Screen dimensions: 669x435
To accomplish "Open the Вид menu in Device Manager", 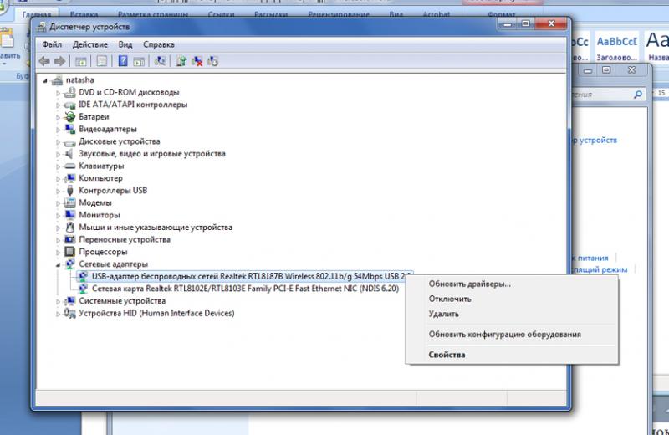I will coord(125,44).
